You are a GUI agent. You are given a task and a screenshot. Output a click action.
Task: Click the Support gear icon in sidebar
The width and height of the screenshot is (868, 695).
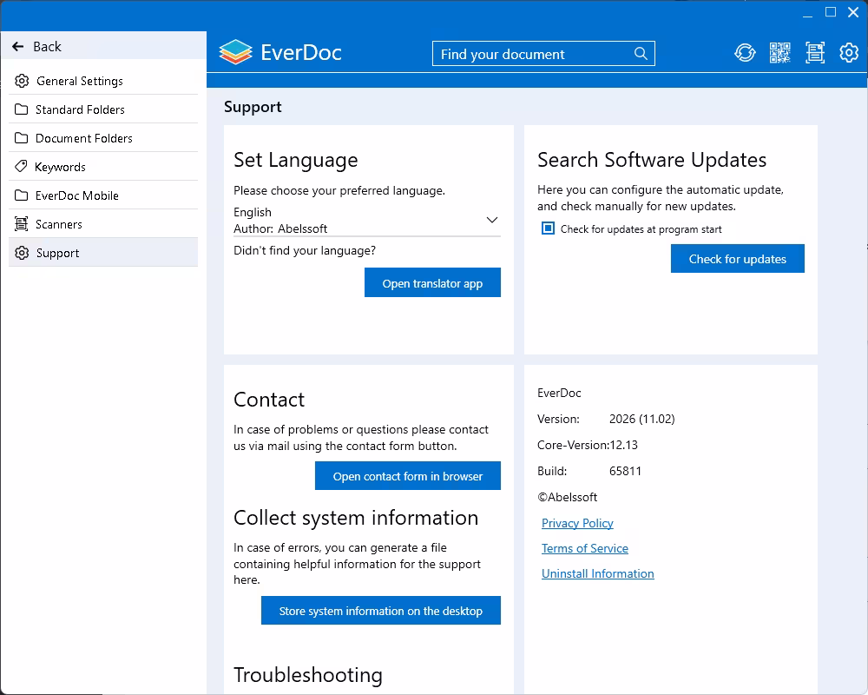22,253
